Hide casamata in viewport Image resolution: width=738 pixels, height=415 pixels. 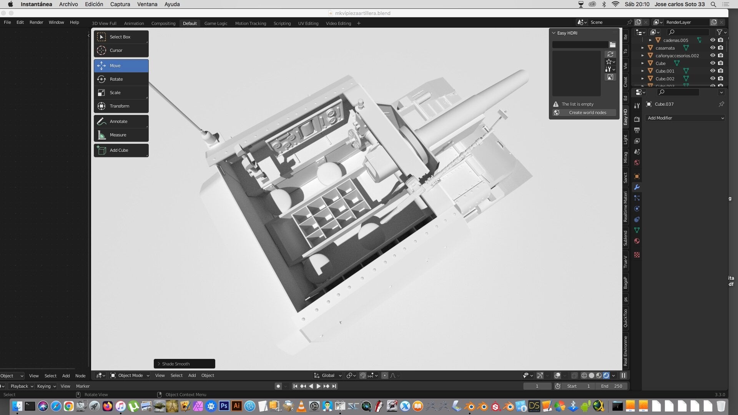point(713,48)
